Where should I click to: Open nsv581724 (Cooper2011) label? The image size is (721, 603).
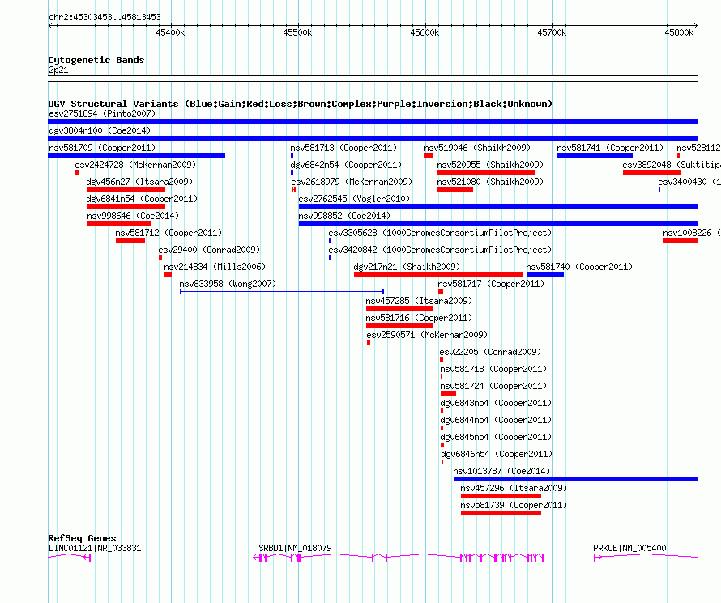tap(493, 386)
